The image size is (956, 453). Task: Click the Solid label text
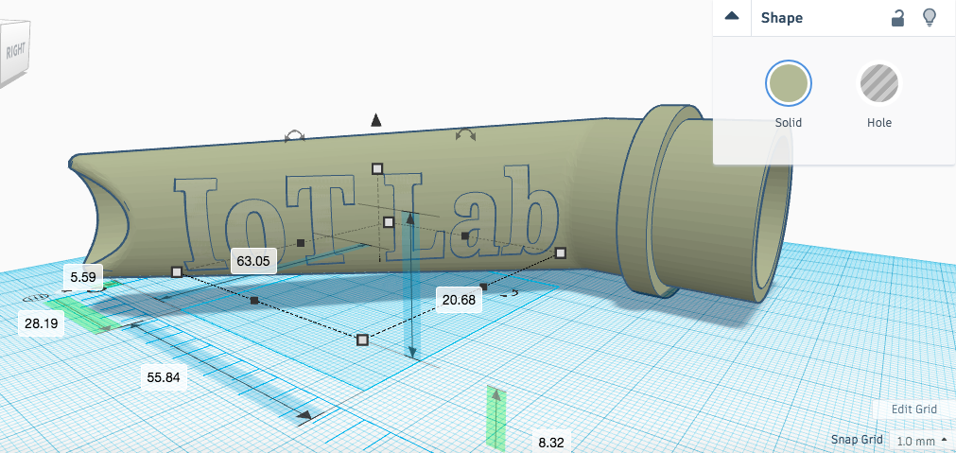point(789,123)
